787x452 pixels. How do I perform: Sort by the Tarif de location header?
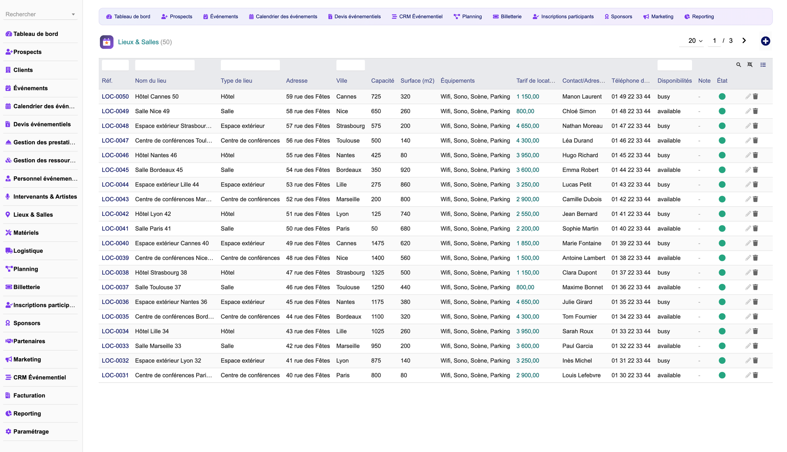(x=536, y=81)
